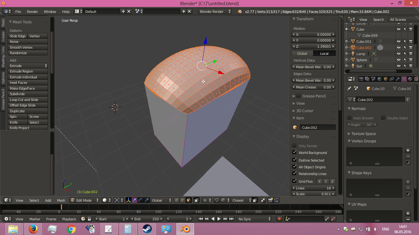Viewport: 419px width, 235px height.
Task: Open the Blender Render engine dropdown
Action: click(x=215, y=11)
